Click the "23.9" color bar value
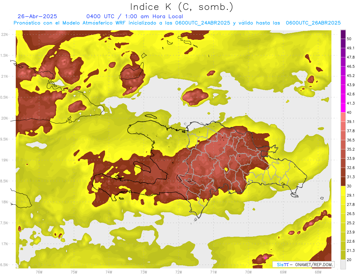This screenshot has width=357, height=276. point(350,232)
